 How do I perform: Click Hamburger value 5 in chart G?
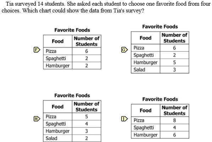[x=174, y=62]
